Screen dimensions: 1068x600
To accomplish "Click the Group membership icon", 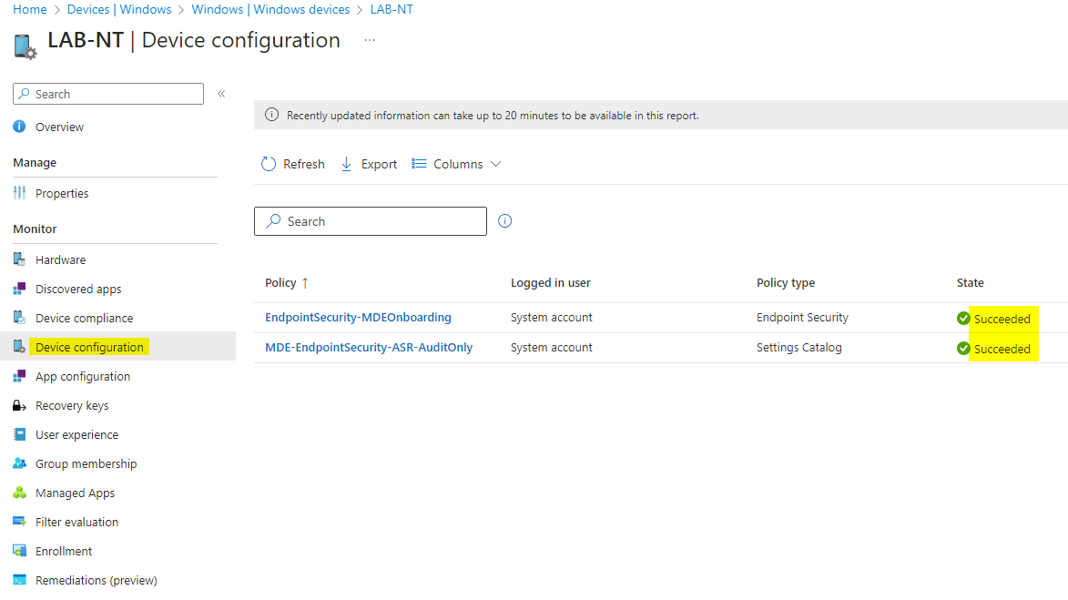I will pyautogui.click(x=20, y=463).
